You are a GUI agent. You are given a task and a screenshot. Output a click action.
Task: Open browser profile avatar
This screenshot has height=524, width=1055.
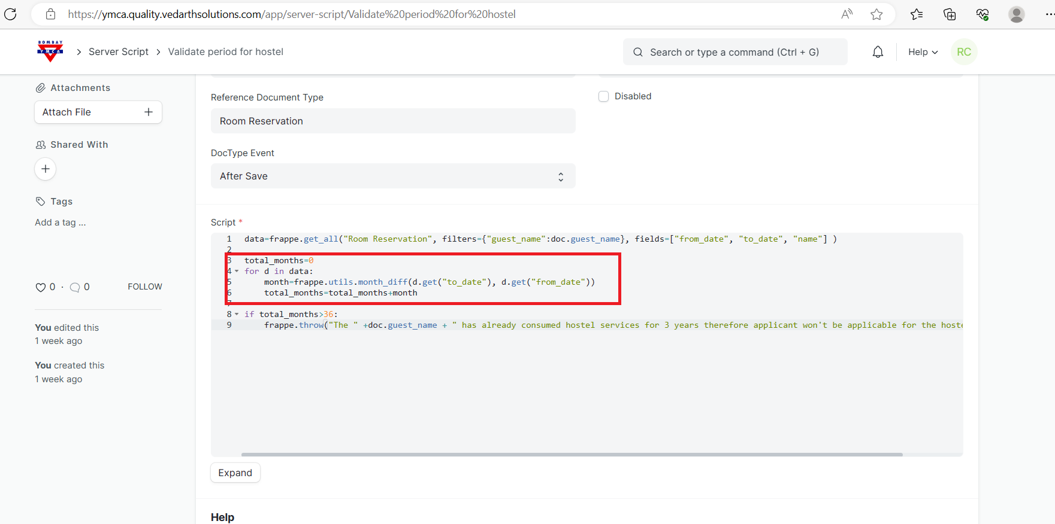(x=1016, y=14)
